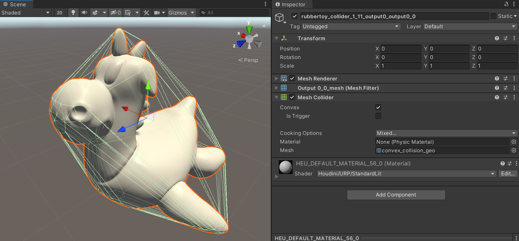Open Mesh Collider three-dot menu
The image size is (519, 241).
click(x=514, y=97)
